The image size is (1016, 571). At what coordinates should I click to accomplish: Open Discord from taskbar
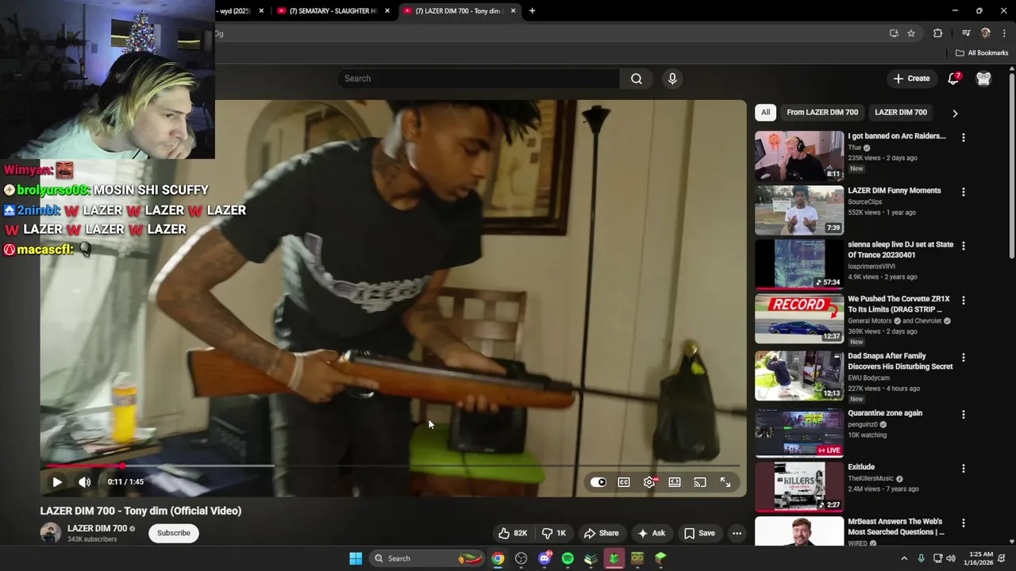(545, 558)
